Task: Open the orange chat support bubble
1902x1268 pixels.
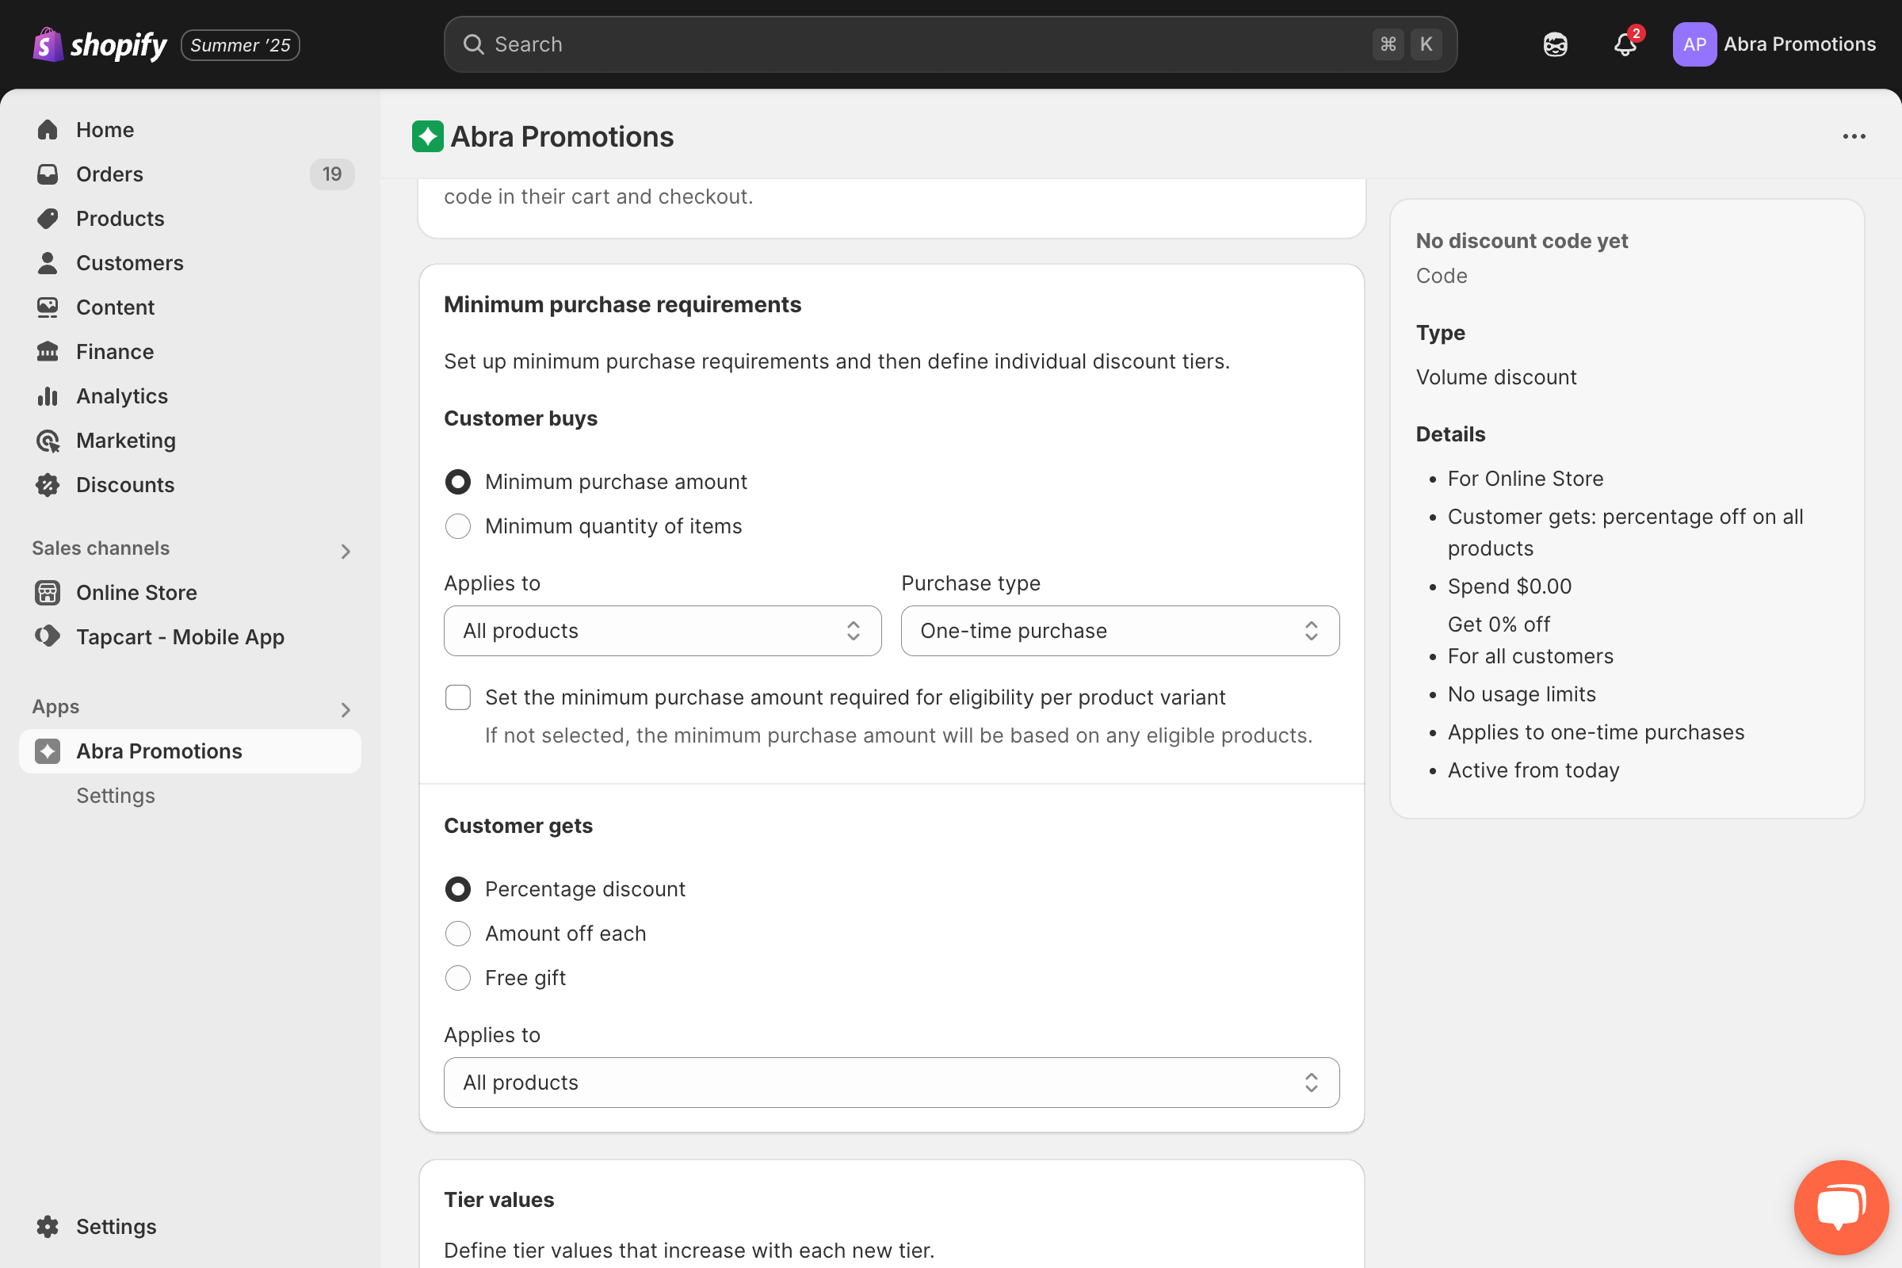Action: click(x=1841, y=1207)
